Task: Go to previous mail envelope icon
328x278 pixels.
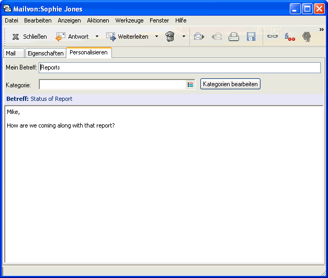Action: click(217, 37)
